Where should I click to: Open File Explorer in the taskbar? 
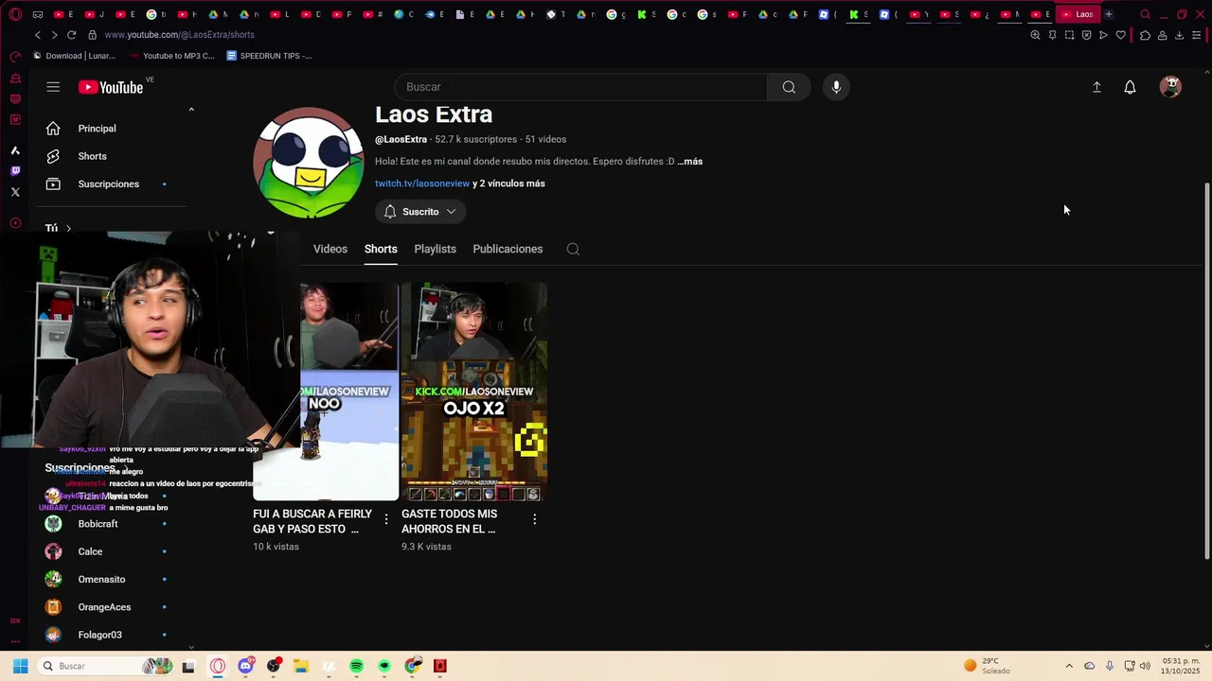[x=301, y=666]
